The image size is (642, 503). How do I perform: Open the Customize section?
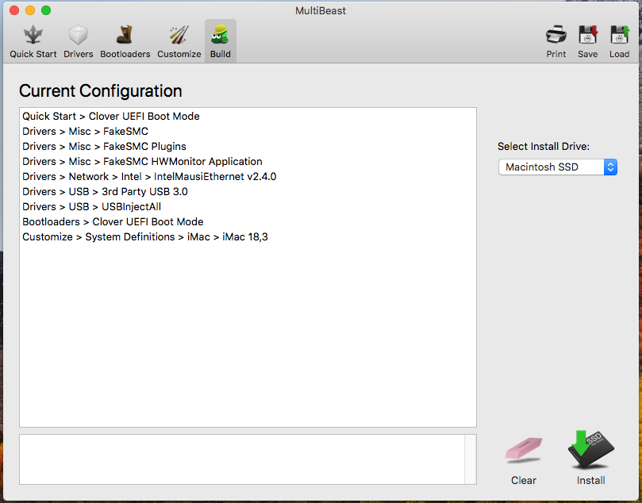click(179, 41)
